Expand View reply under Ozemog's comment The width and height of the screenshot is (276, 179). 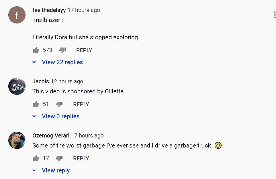pos(56,170)
